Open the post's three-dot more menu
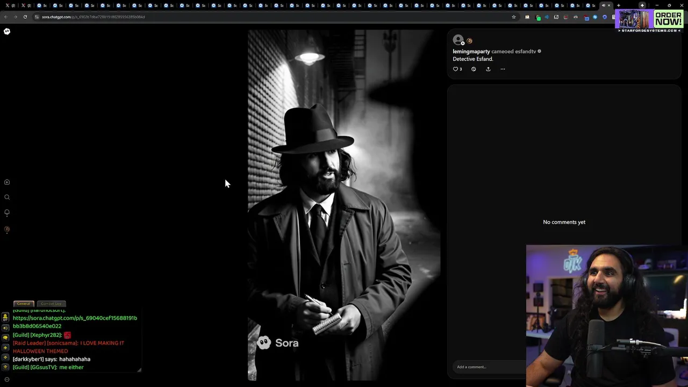The width and height of the screenshot is (688, 387). [503, 69]
